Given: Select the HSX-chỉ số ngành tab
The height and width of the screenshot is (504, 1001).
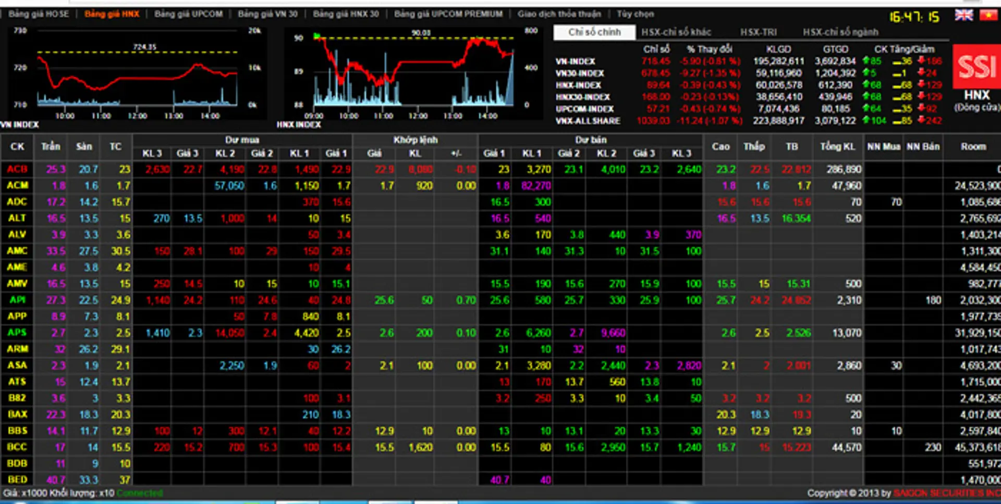Looking at the screenshot, I should 840,32.
